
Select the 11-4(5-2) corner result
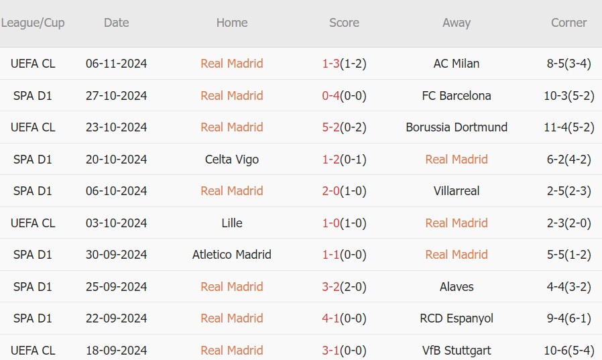[568, 127]
